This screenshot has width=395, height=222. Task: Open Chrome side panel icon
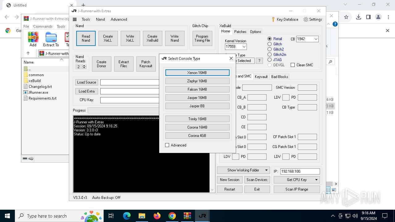coord(368,17)
